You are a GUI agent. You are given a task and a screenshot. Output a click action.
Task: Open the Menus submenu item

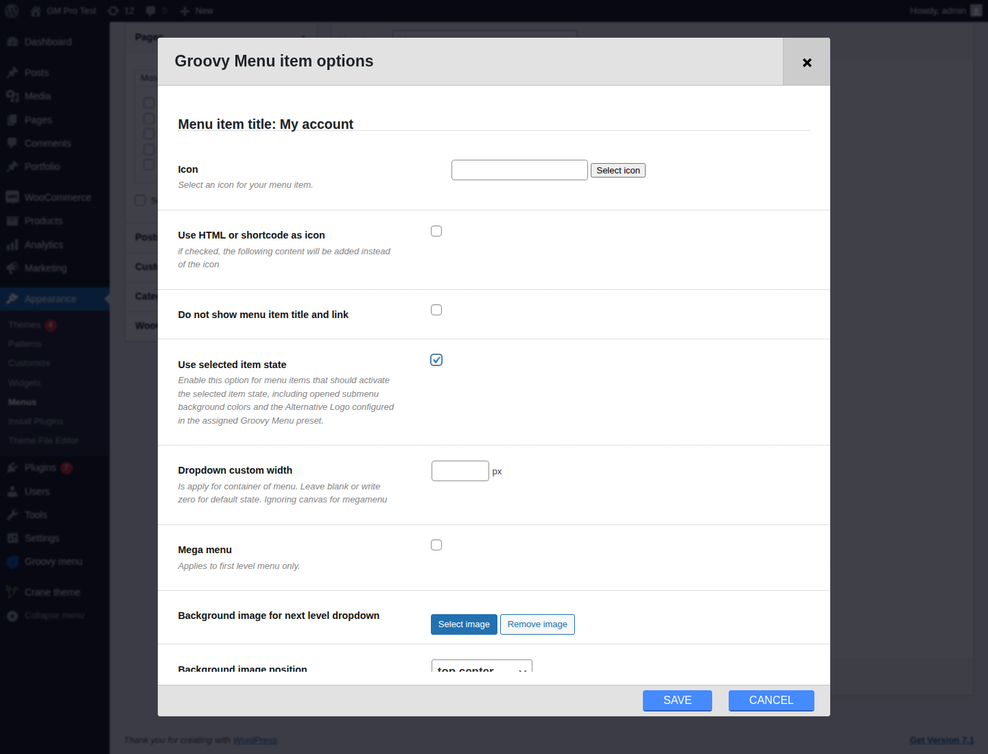click(x=23, y=402)
